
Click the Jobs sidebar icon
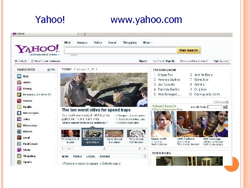pos(19,119)
